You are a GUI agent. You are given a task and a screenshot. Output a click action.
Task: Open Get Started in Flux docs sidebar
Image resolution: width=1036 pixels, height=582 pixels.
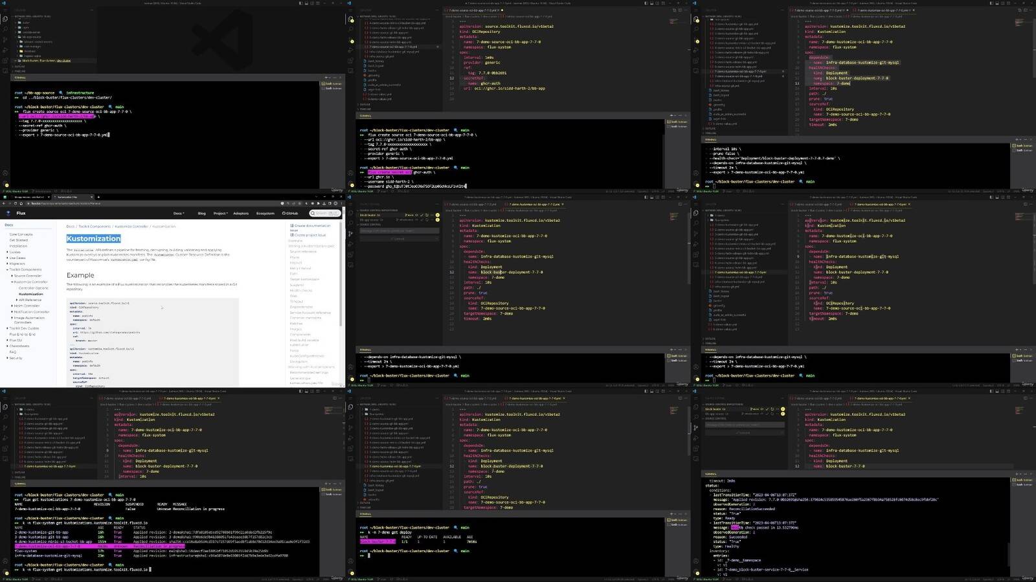point(19,240)
